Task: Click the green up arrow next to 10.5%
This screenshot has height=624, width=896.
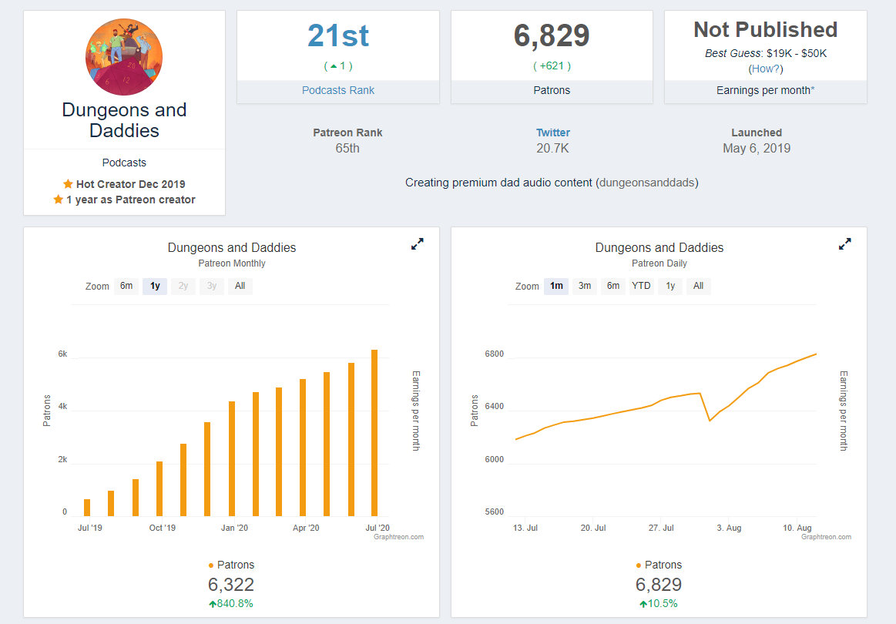Action: click(x=643, y=604)
